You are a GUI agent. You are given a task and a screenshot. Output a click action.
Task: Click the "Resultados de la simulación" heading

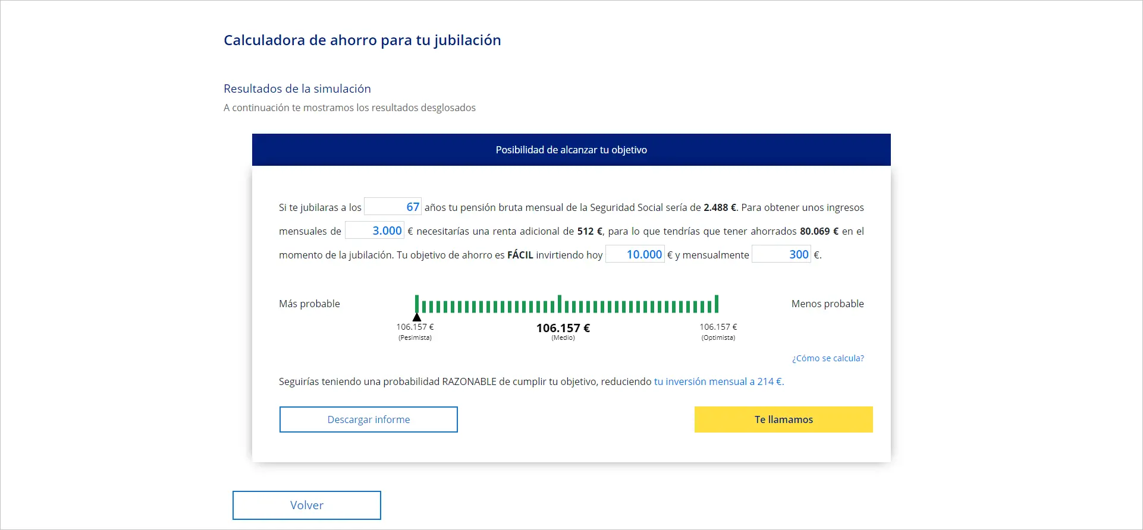[x=297, y=89]
